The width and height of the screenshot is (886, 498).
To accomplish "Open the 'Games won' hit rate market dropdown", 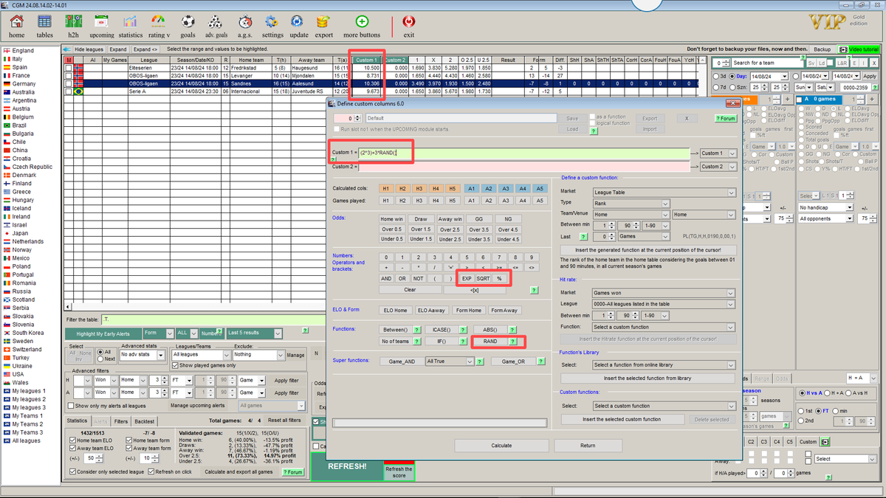I will (664, 293).
